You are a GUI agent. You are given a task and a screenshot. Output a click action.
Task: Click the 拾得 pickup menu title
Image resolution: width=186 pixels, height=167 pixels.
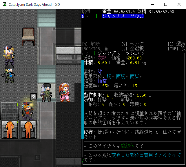[x=86, y=12]
